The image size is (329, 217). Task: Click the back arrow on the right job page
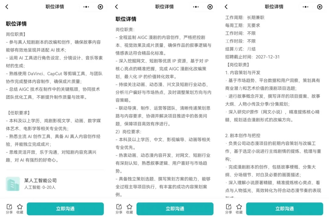[226, 6]
